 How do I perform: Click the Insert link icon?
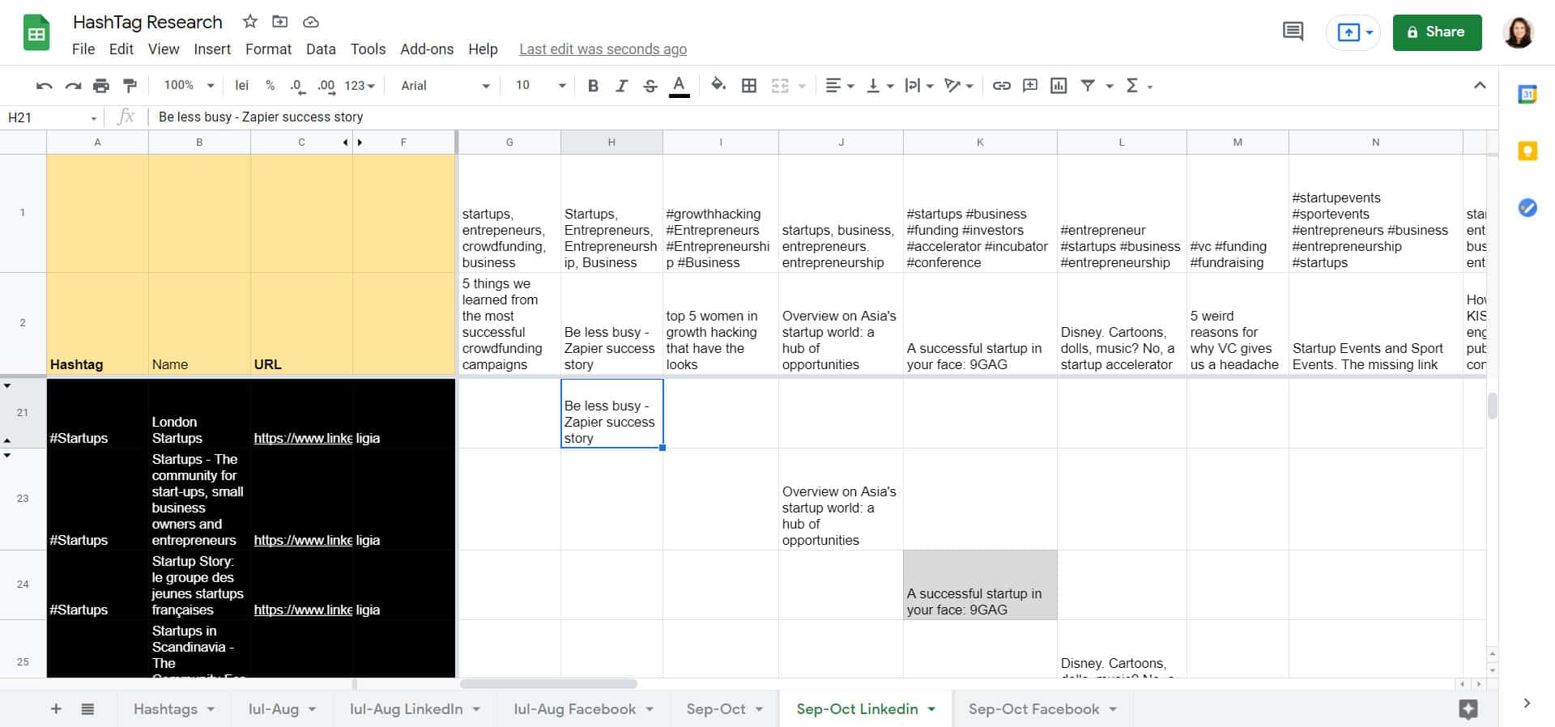(x=1002, y=86)
